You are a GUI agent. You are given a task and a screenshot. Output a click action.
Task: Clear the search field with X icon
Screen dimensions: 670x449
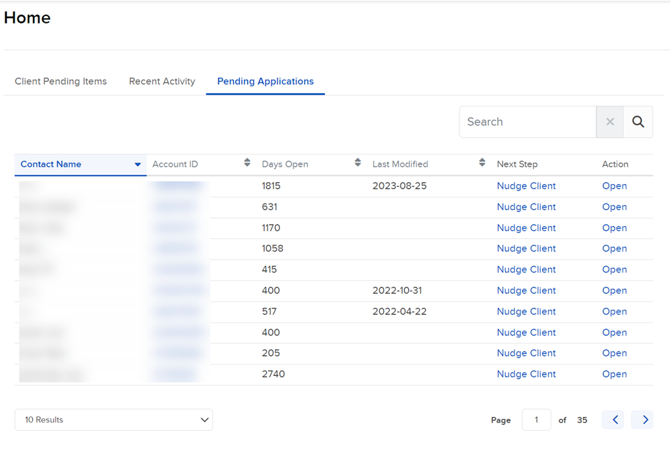610,122
